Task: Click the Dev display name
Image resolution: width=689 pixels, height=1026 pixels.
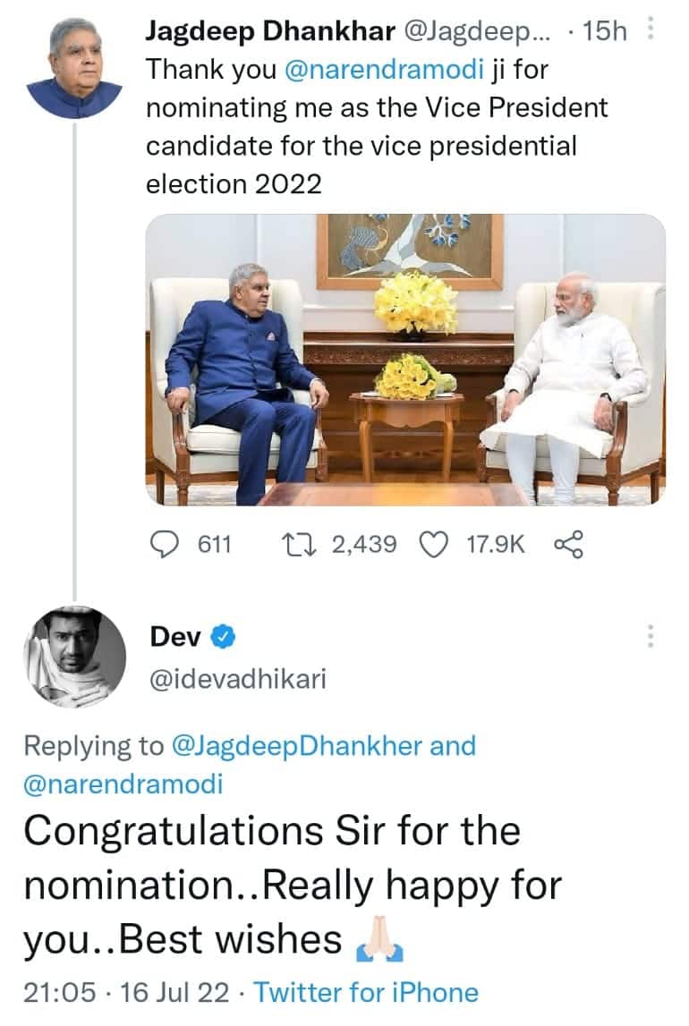Action: 174,637
